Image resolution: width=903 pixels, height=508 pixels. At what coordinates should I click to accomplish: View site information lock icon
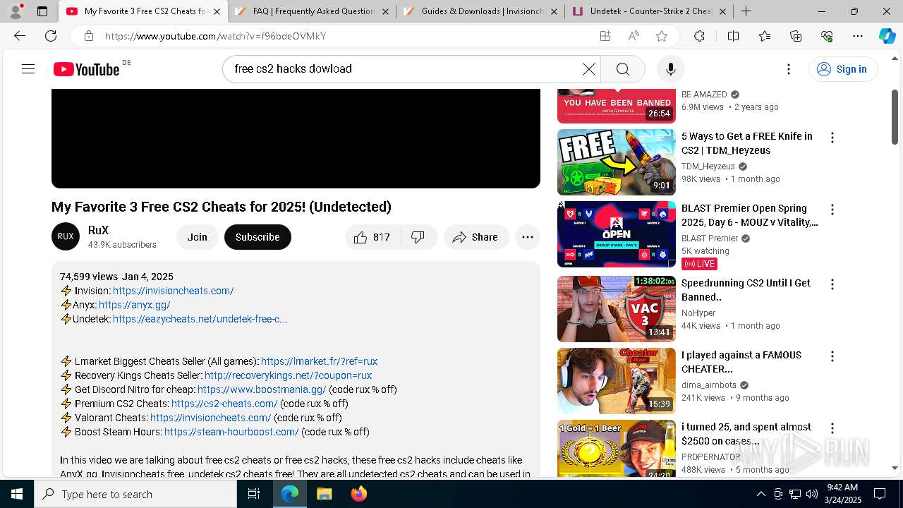[x=88, y=36]
